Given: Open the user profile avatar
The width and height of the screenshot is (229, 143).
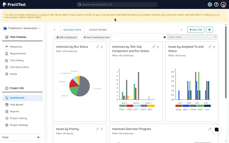Looking at the screenshot, I should coord(223,5).
